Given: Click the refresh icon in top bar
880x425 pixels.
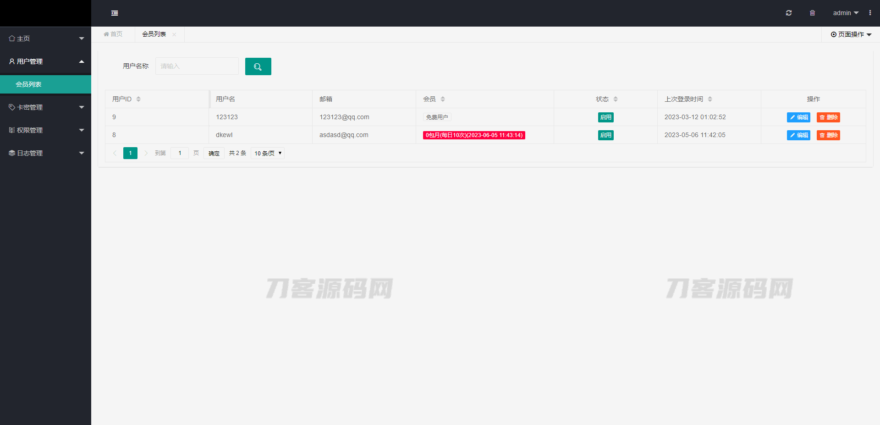Looking at the screenshot, I should [789, 13].
